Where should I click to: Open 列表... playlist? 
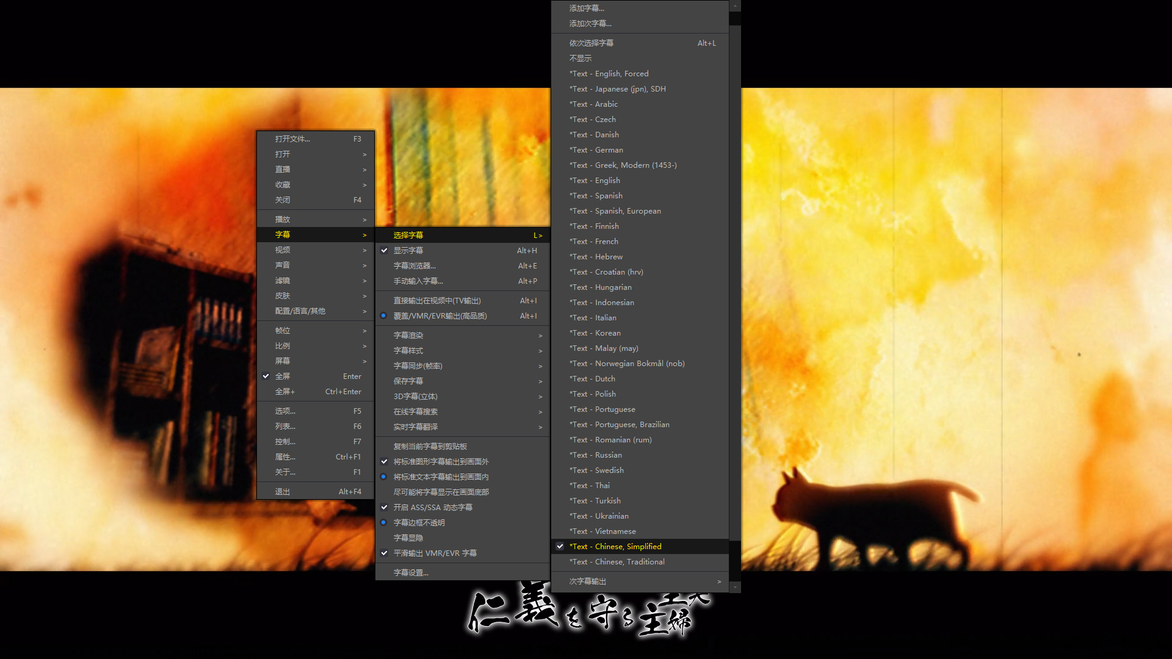click(x=316, y=427)
